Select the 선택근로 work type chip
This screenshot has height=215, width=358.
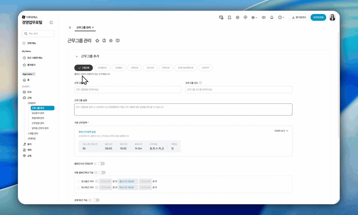(135, 68)
